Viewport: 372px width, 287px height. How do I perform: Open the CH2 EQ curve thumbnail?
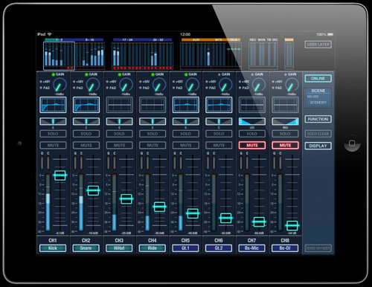86,105
